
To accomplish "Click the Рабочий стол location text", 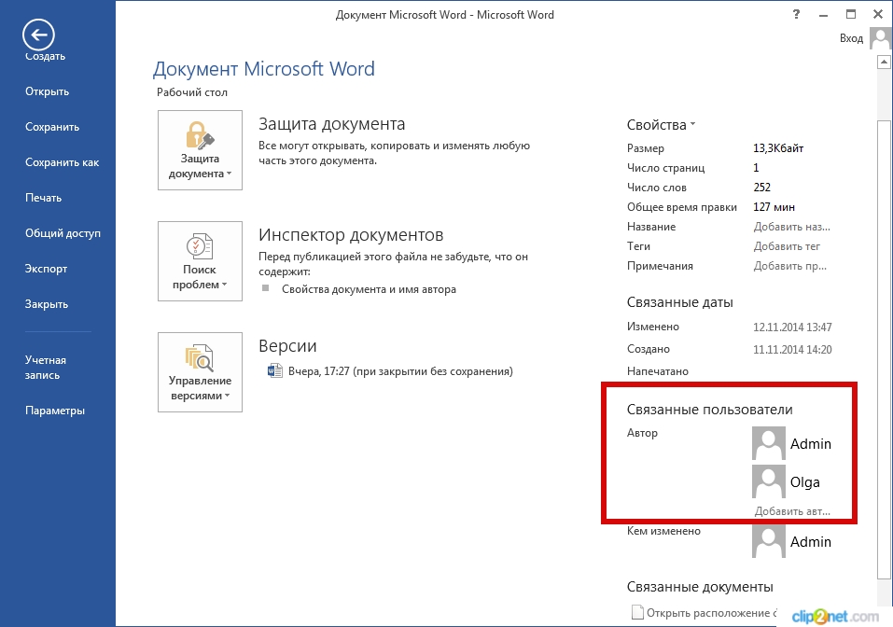I will click(192, 92).
